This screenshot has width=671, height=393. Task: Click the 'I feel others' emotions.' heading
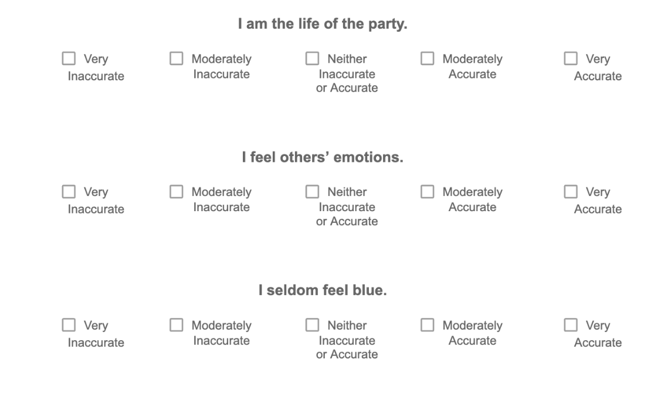click(x=323, y=158)
